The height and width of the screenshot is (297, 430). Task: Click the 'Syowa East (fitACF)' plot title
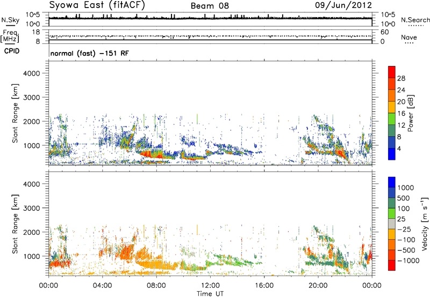(x=97, y=5)
